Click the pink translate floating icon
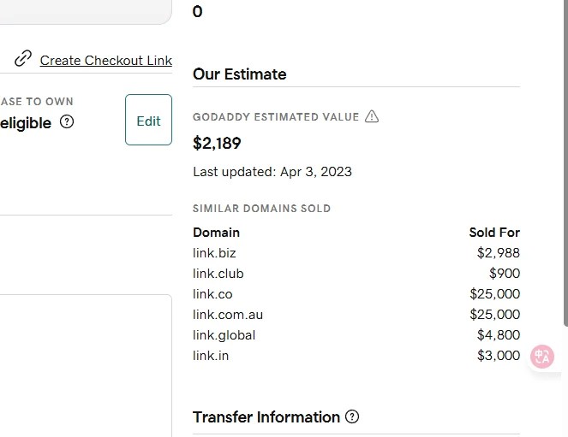This screenshot has height=437, width=568. 542,357
